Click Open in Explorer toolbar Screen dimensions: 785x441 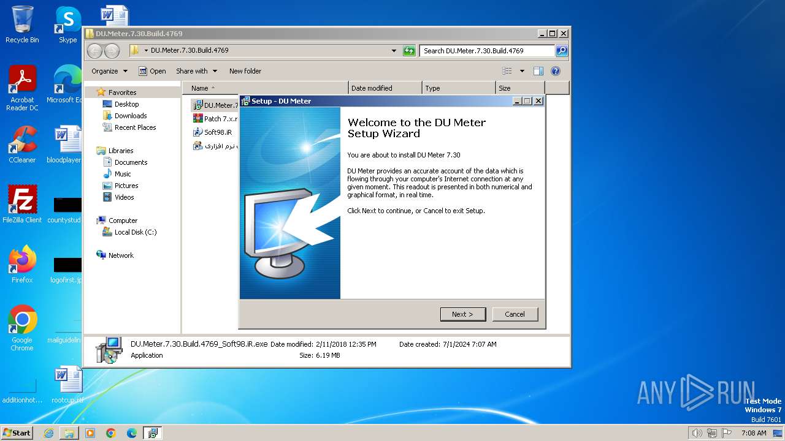click(x=152, y=71)
